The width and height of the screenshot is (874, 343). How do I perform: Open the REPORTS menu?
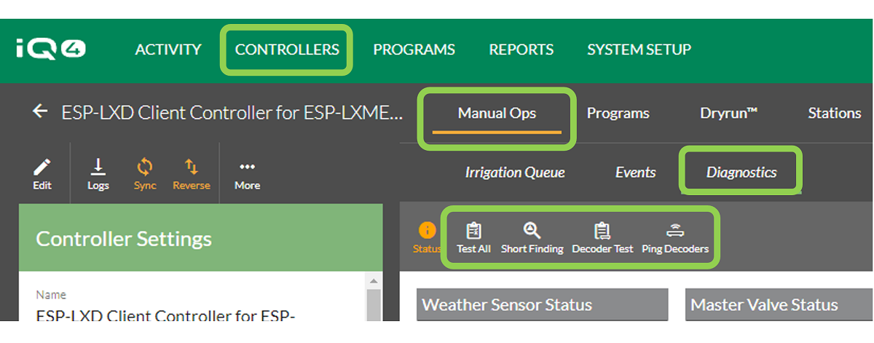pos(521,50)
